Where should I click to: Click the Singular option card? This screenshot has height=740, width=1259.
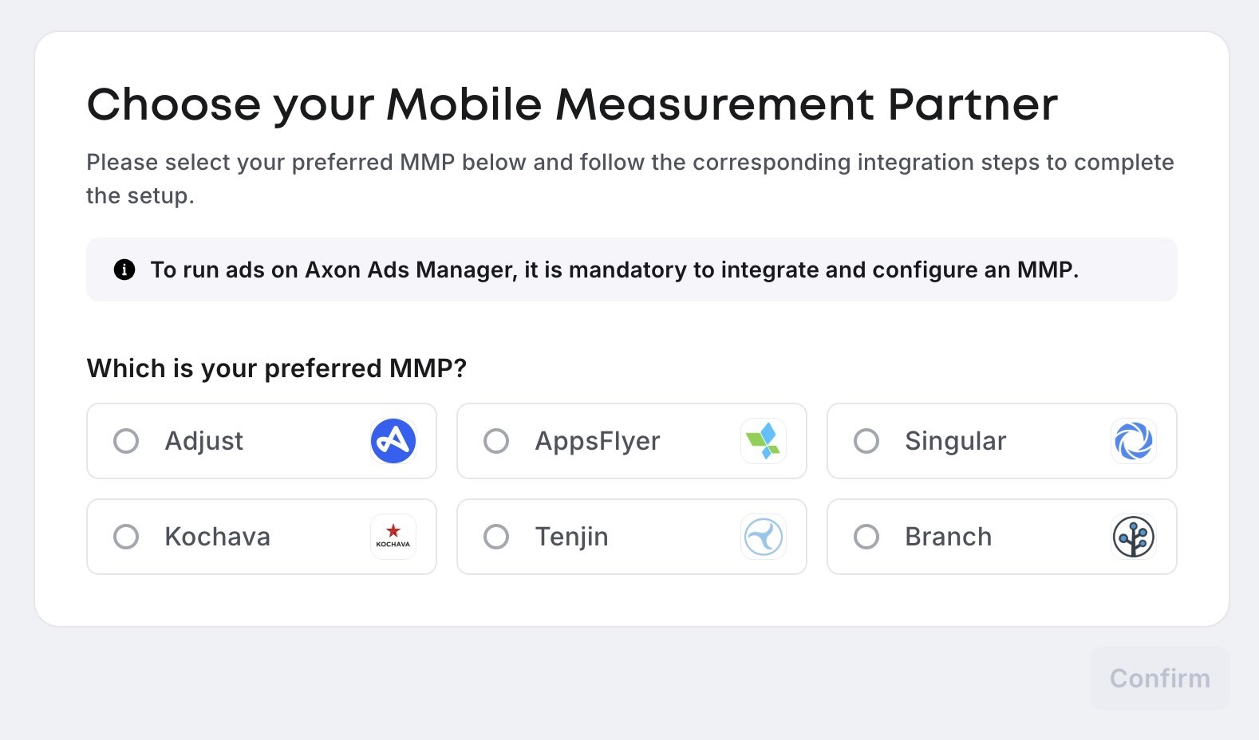pos(1001,440)
